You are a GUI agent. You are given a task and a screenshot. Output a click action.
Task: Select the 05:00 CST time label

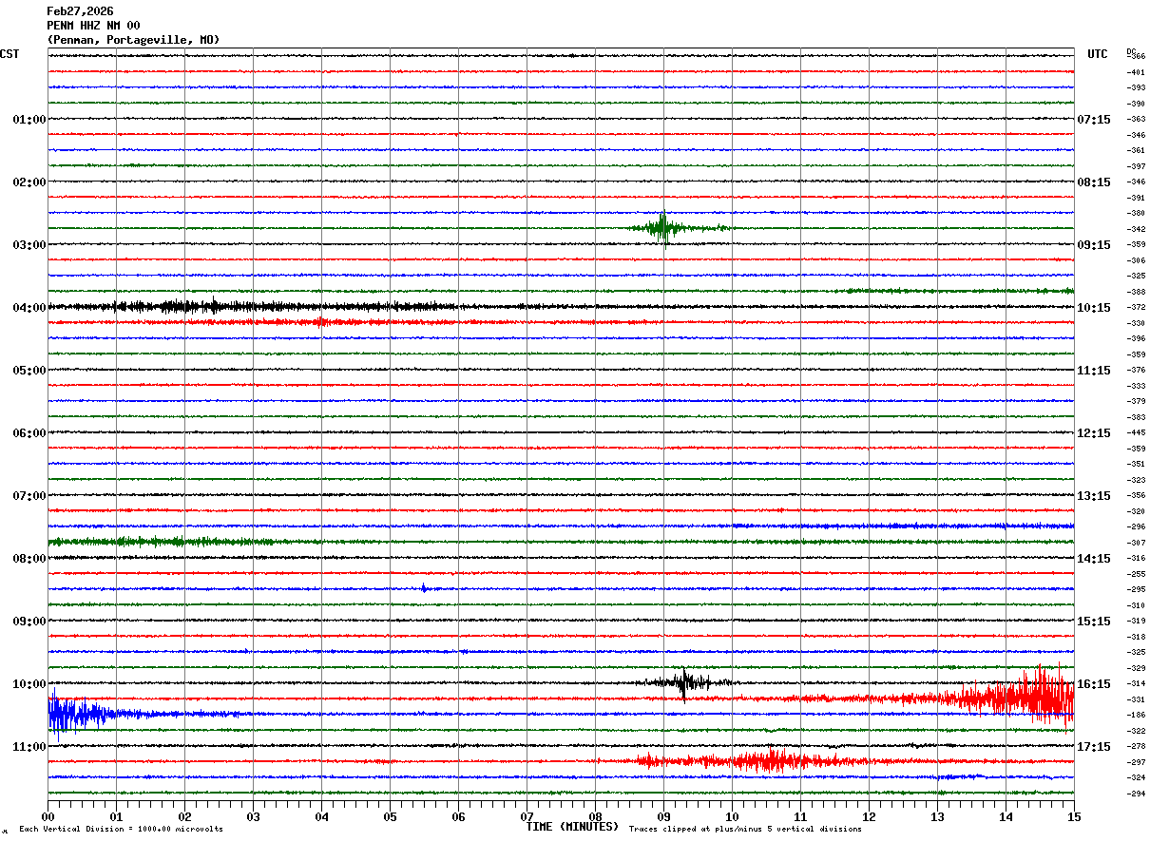pyautogui.click(x=29, y=371)
